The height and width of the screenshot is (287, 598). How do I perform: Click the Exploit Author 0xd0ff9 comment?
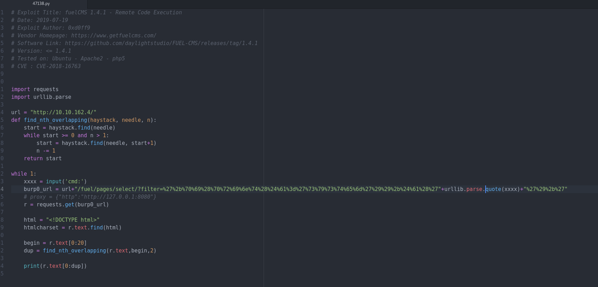51,28
